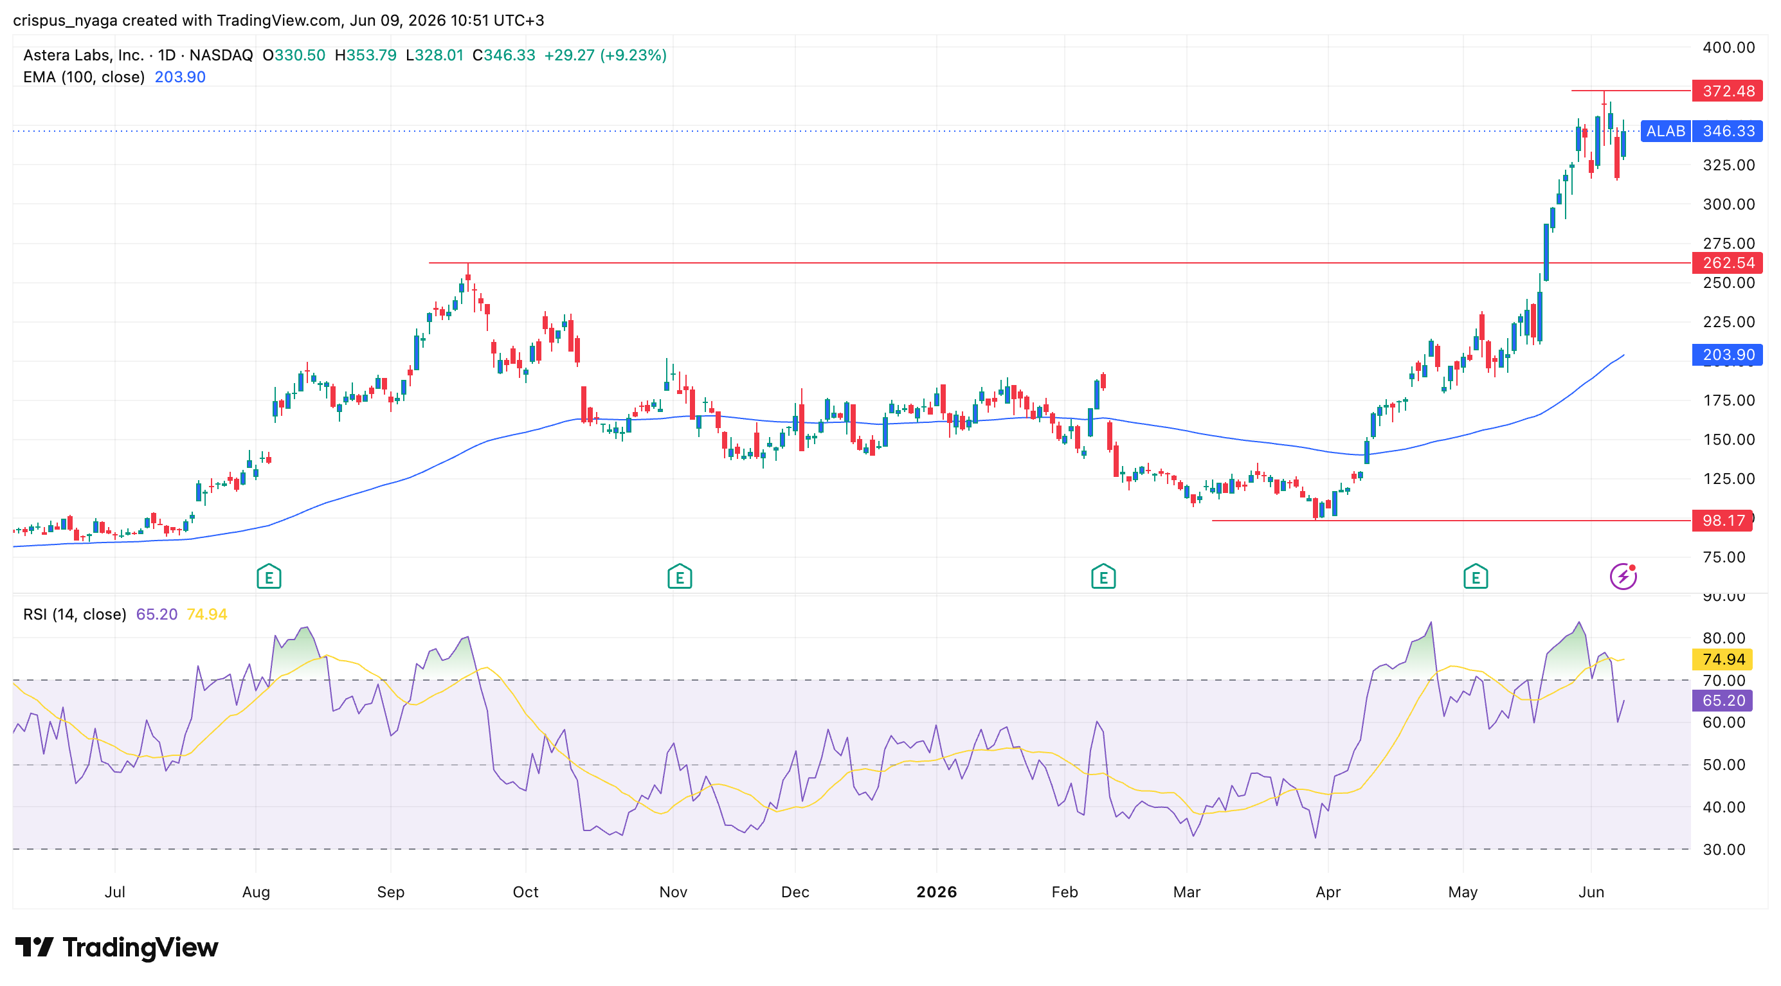
Task: Click the August earnings E marker
Action: [268, 577]
